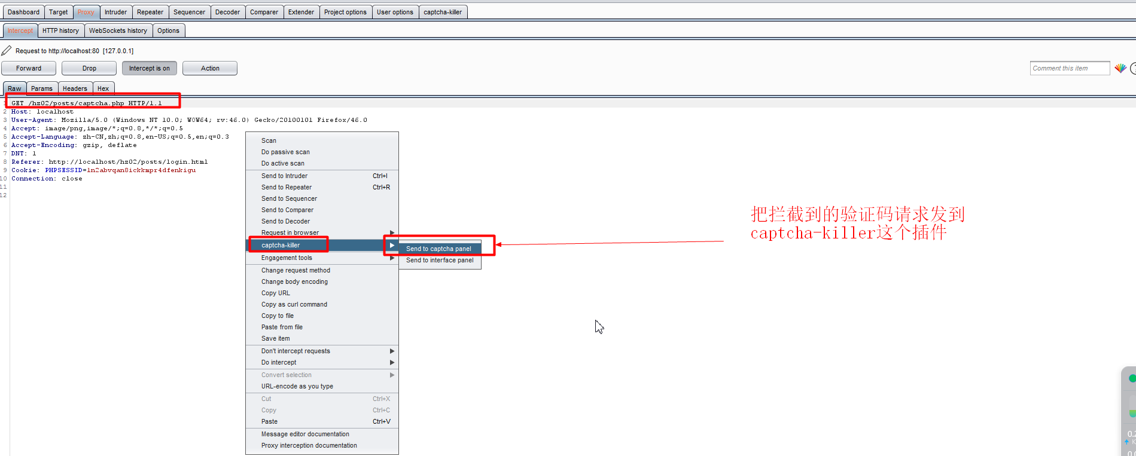The width and height of the screenshot is (1136, 456).
Task: Open the Comparer tab
Action: click(264, 12)
